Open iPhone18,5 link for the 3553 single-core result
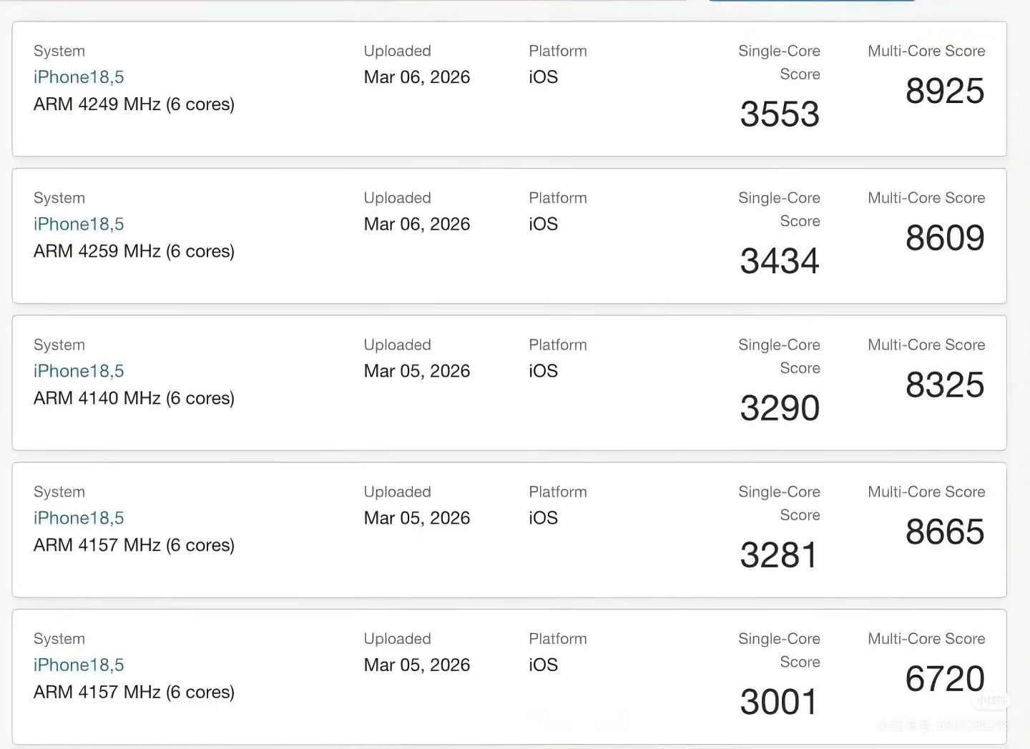The image size is (1030, 749). tap(79, 77)
